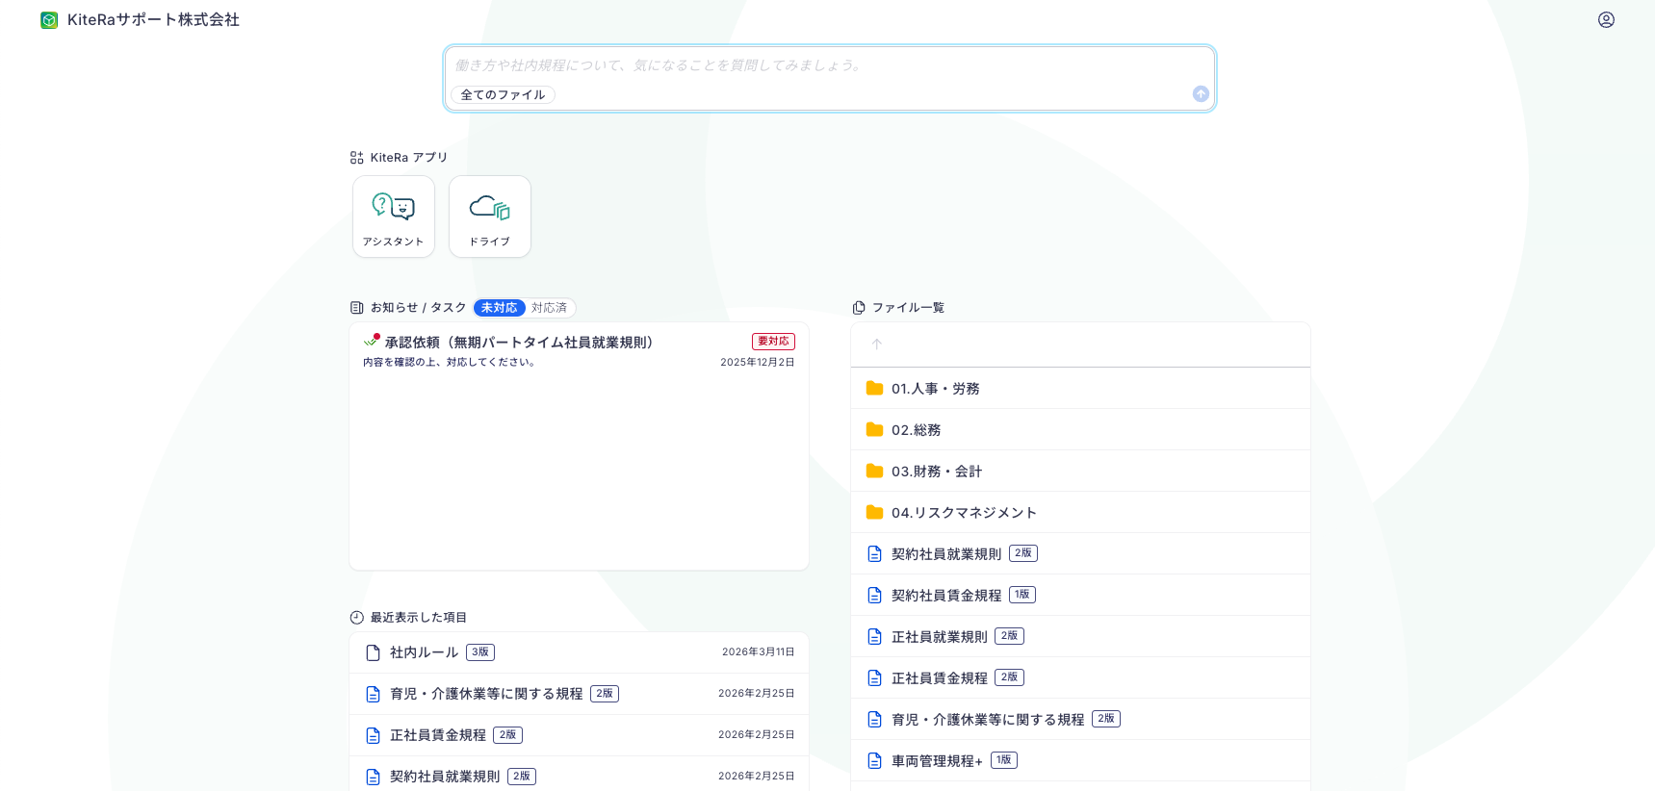Image resolution: width=1655 pixels, height=791 pixels.
Task: Open the 承認依頼 approval request task
Action: (x=519, y=343)
